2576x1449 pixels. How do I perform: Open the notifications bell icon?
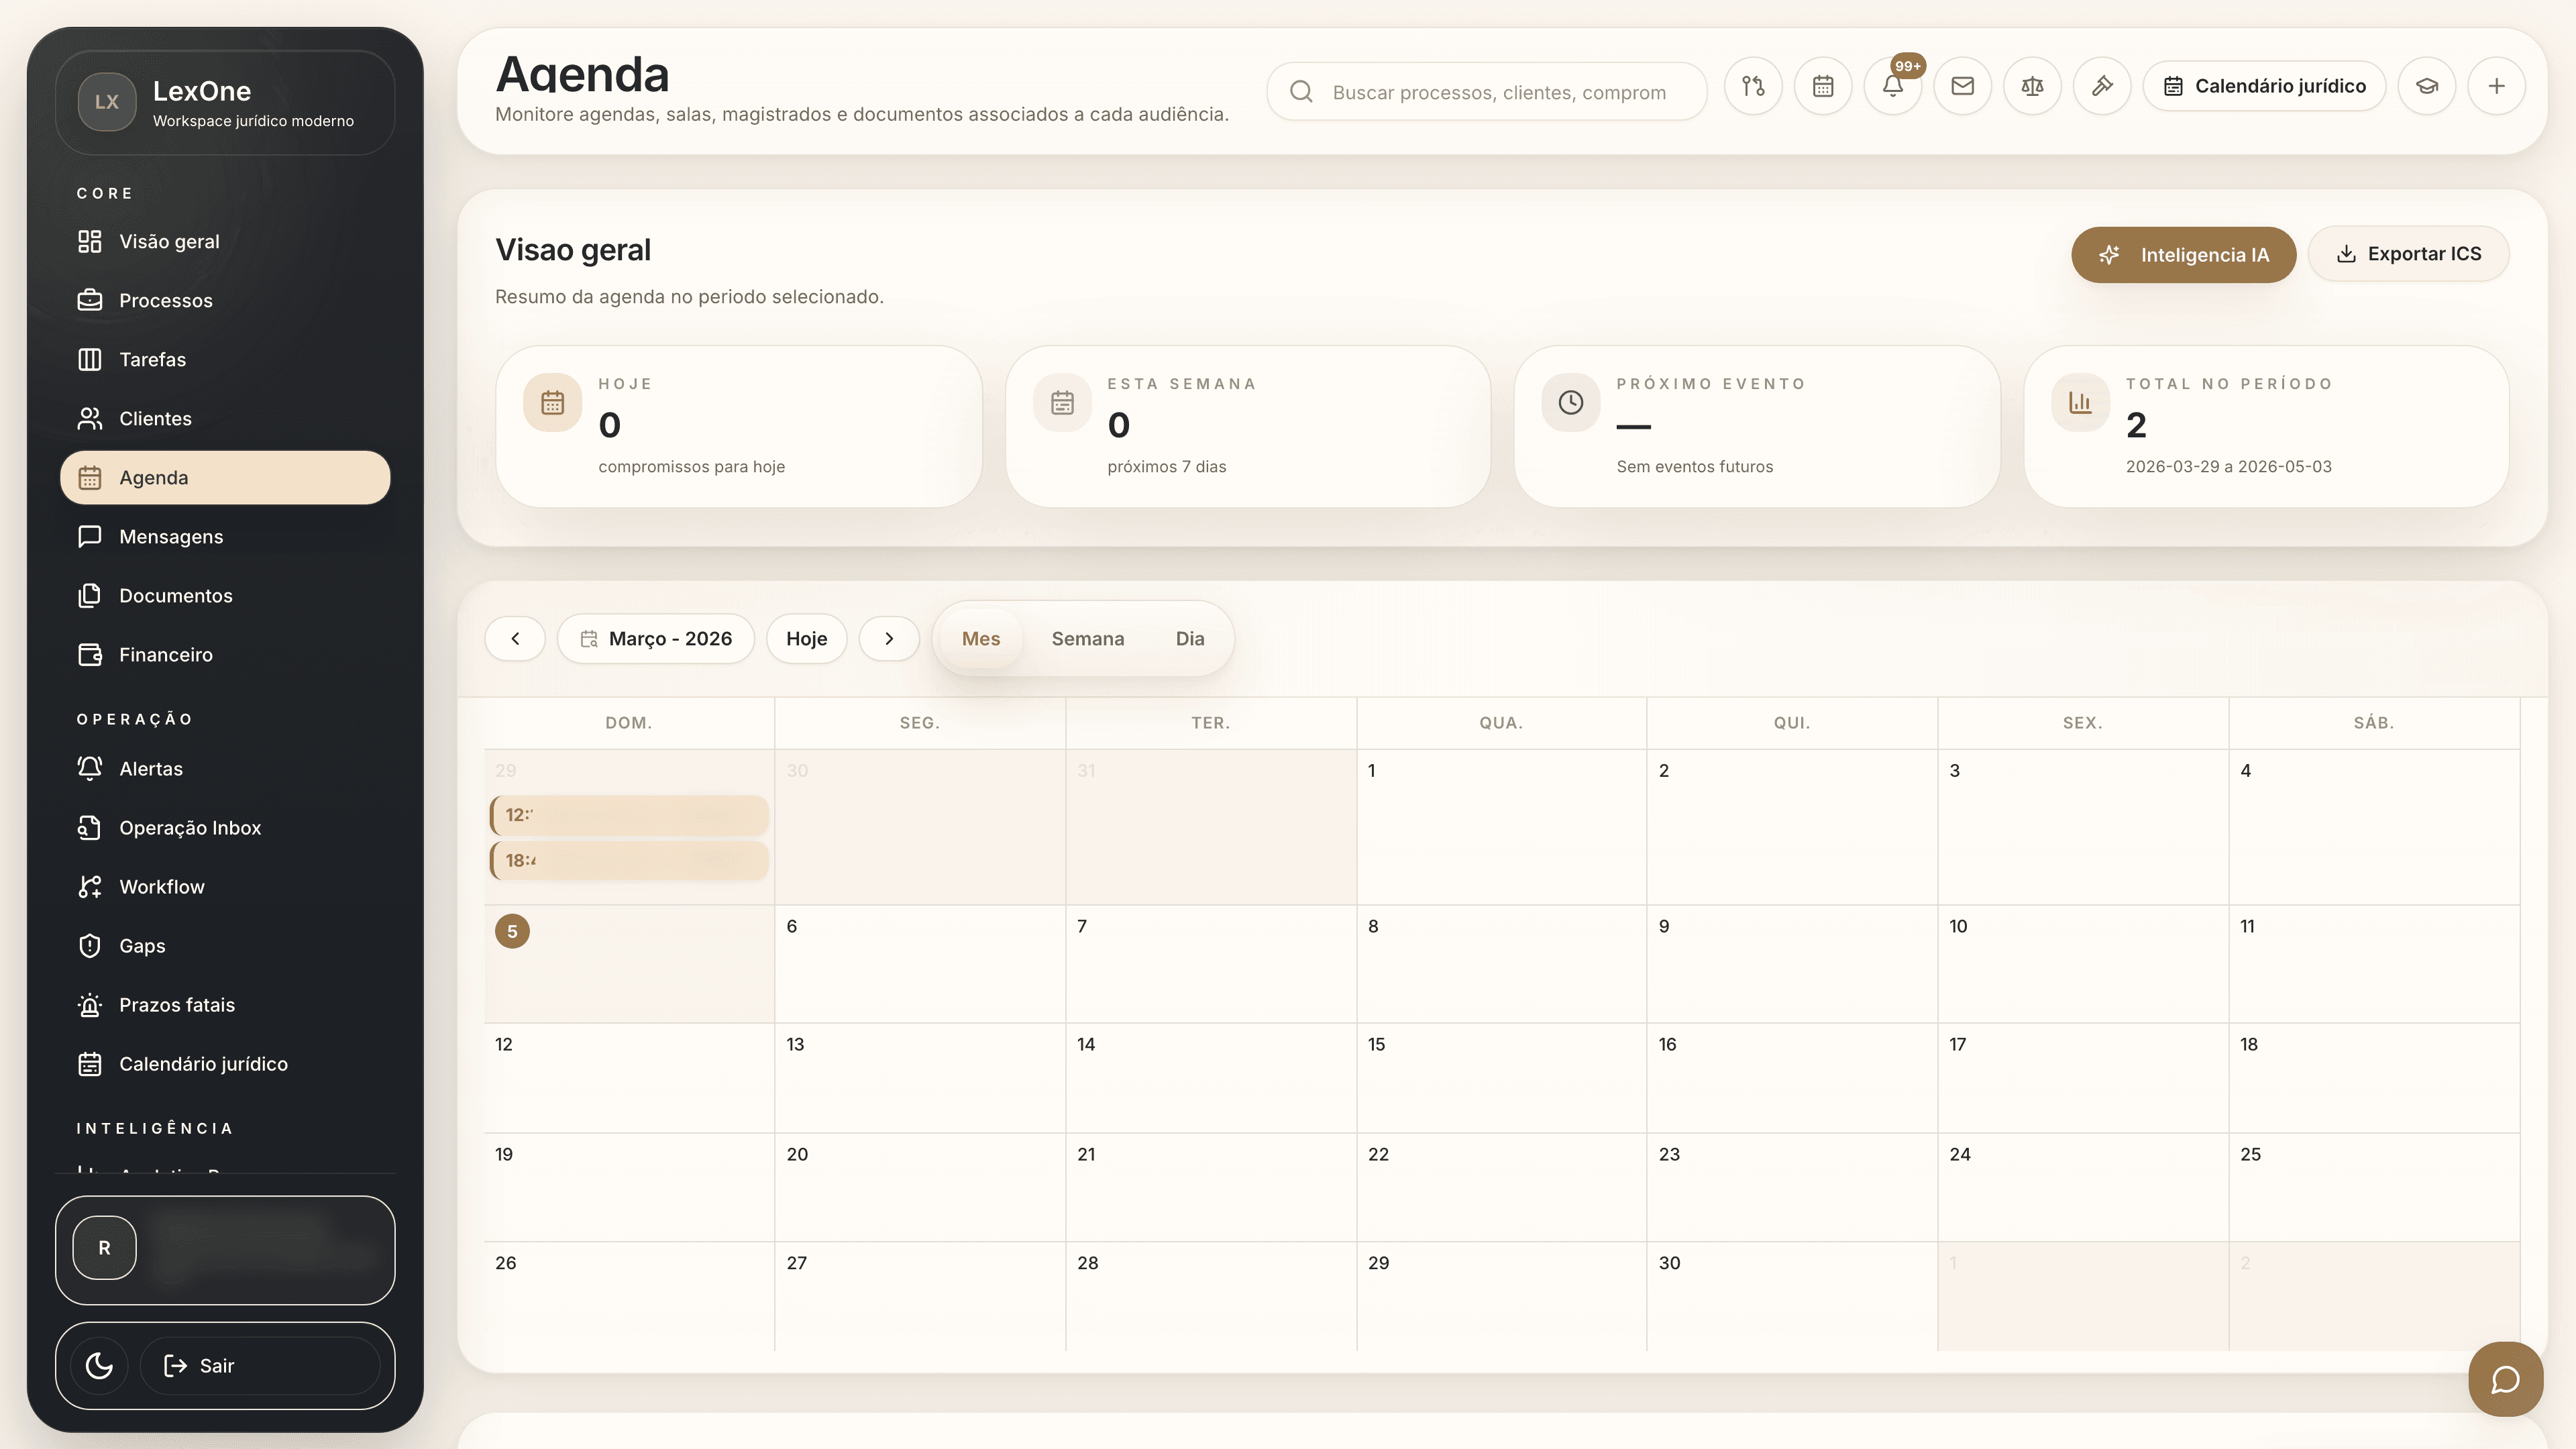pos(1892,87)
